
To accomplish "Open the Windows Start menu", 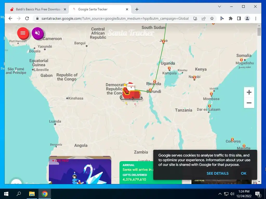I will point(6,194).
